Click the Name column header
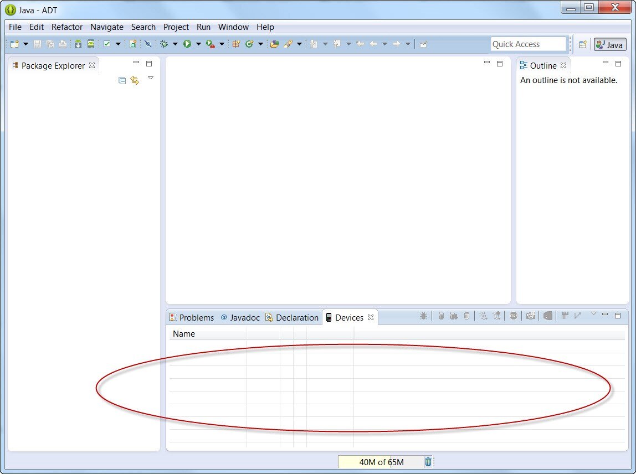Screen dimensions: 636x474 pos(184,333)
